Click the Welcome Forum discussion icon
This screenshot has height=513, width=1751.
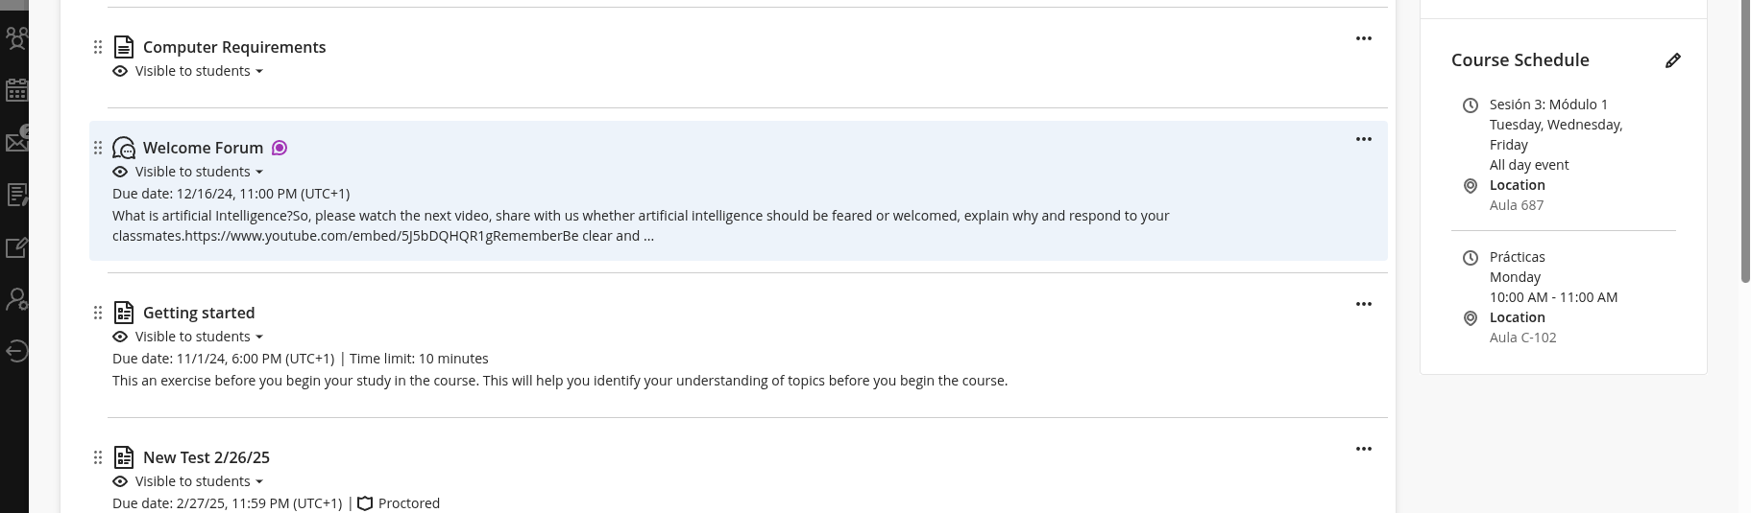[124, 148]
